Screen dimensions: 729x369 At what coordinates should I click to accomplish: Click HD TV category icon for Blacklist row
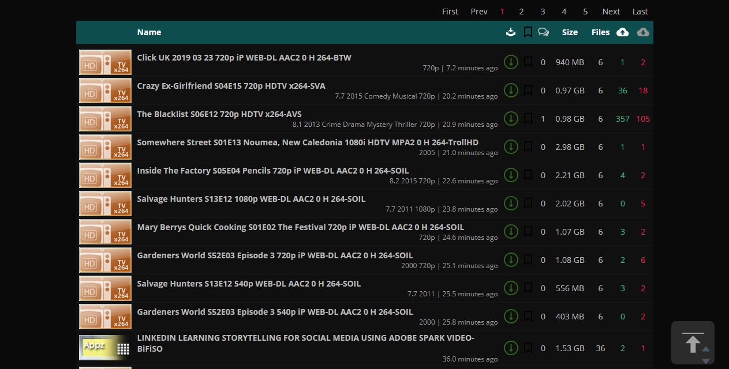click(x=105, y=119)
